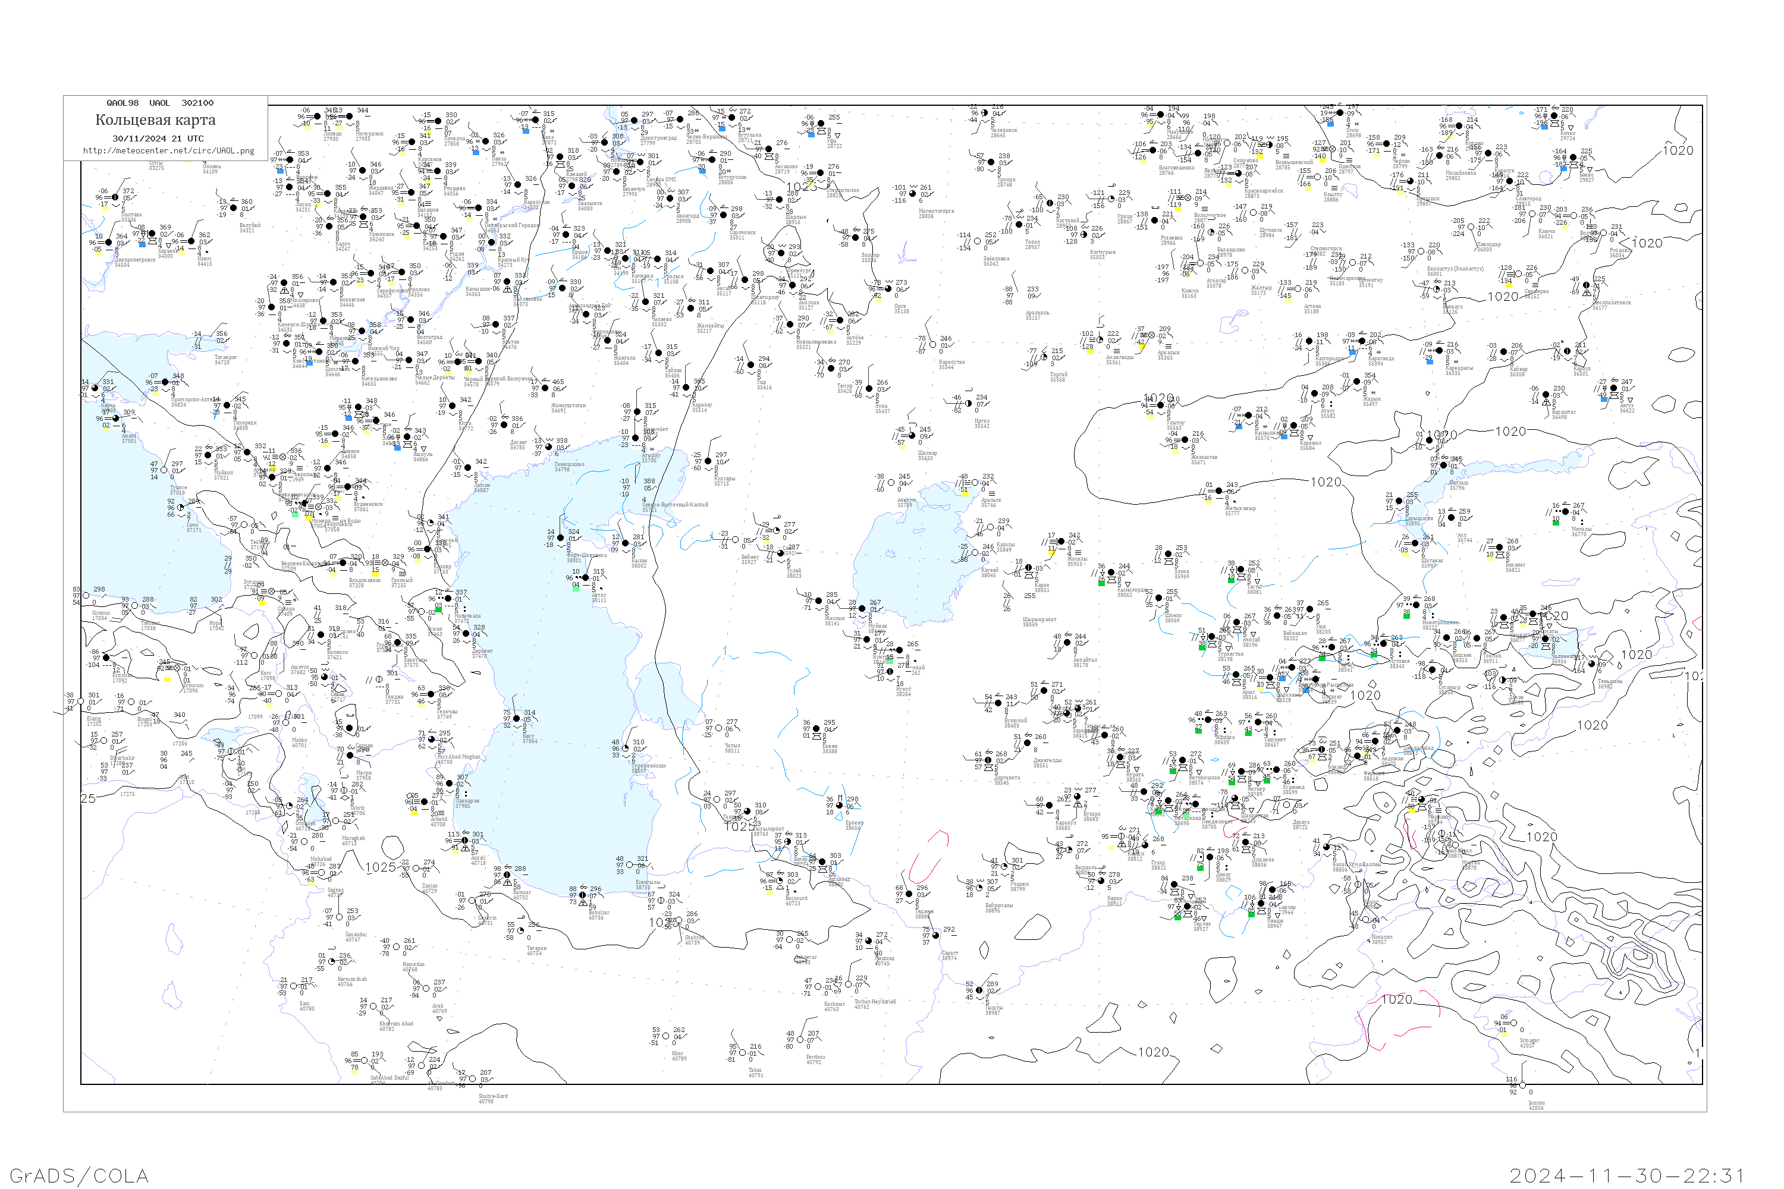
Task: Click the Кольцевая карта map title
Action: pos(155,120)
